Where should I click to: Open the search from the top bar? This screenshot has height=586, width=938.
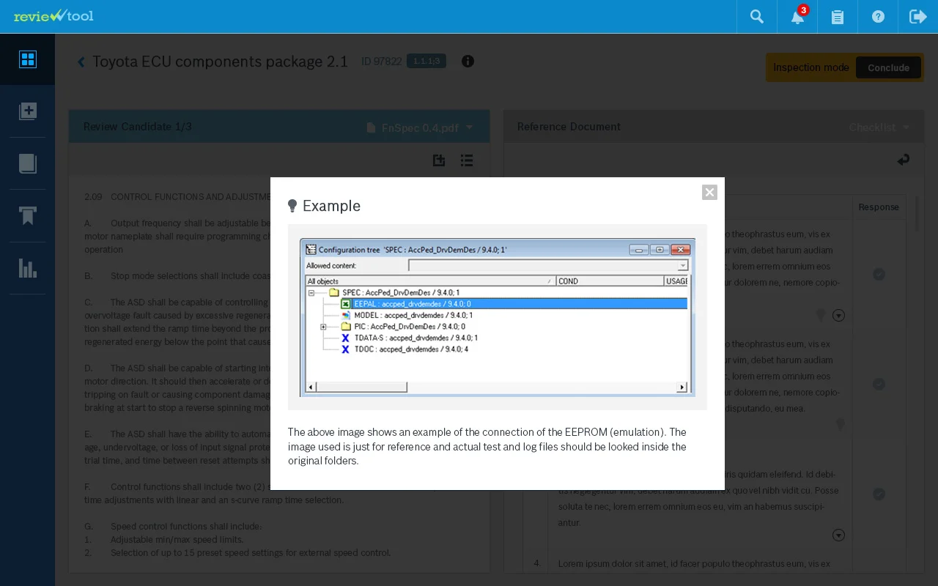pos(756,16)
